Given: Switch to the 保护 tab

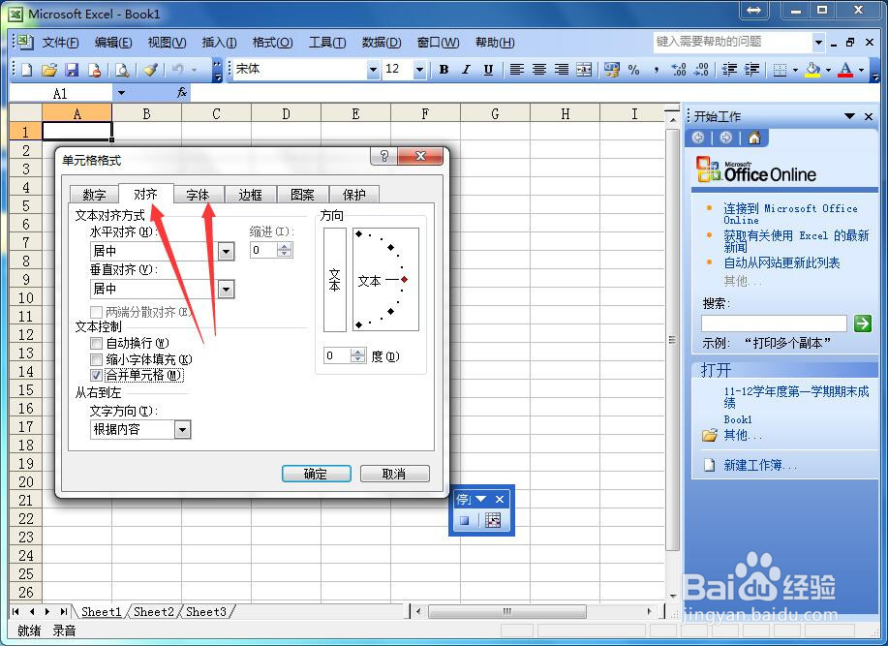Looking at the screenshot, I should (x=354, y=195).
